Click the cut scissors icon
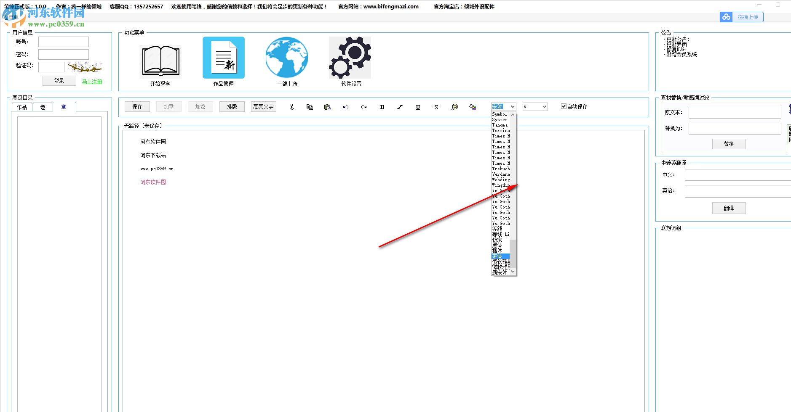 coord(291,107)
